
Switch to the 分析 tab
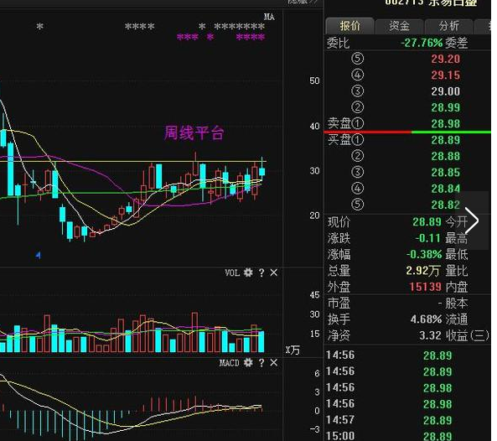[449, 26]
